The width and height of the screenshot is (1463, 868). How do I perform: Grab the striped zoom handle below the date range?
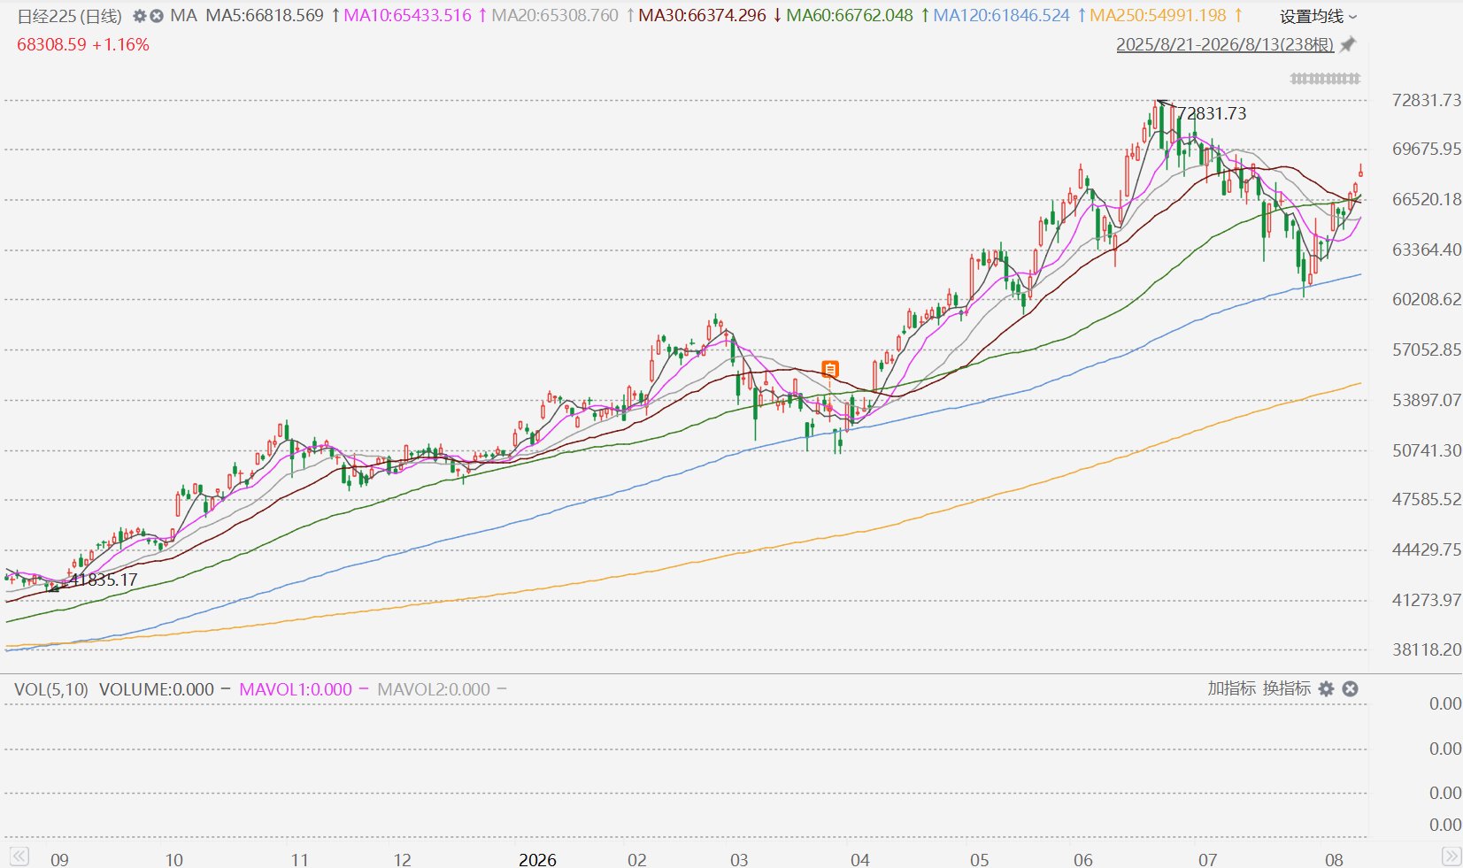[1325, 79]
